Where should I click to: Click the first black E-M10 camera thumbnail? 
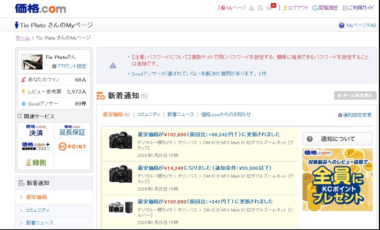[x=121, y=140]
